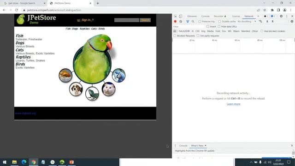Reload the page button
Image resolution: width=295 pixels, height=166 pixels.
click(x=17, y=10)
